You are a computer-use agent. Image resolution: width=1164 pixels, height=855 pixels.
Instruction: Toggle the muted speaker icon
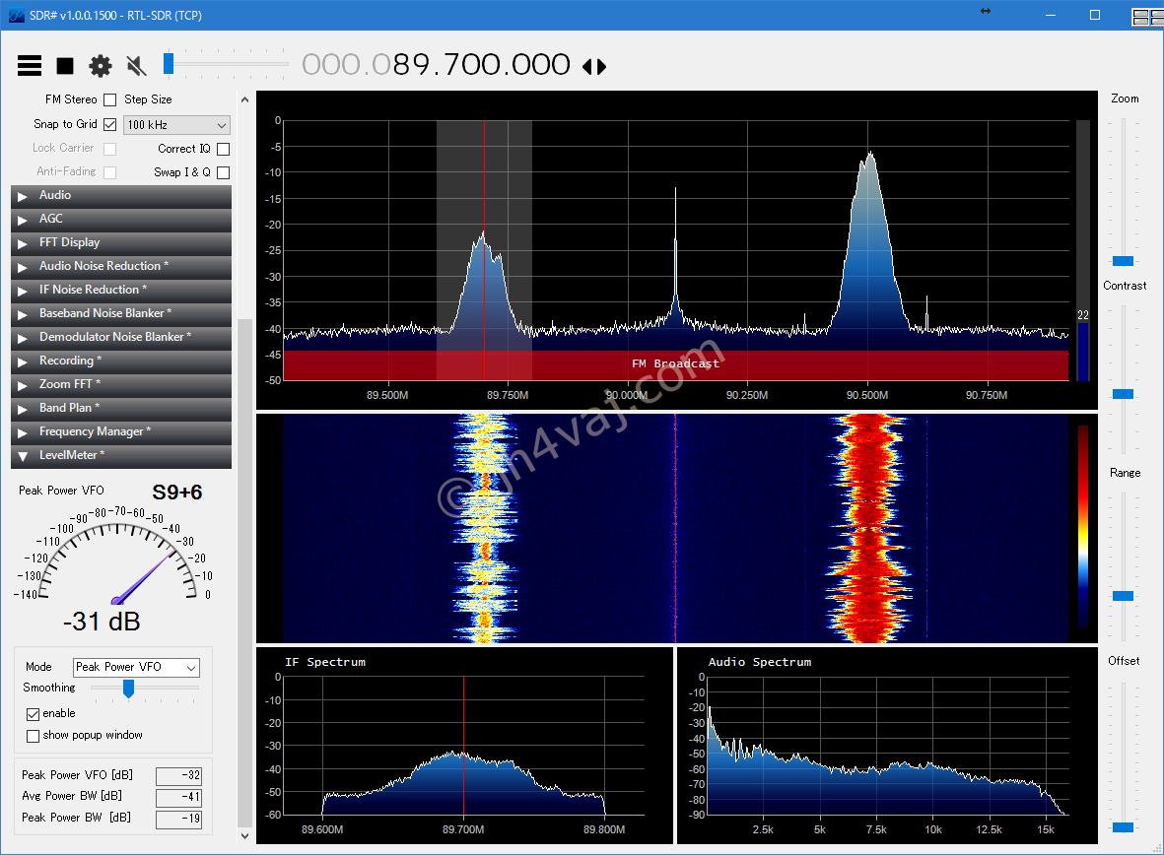point(136,66)
